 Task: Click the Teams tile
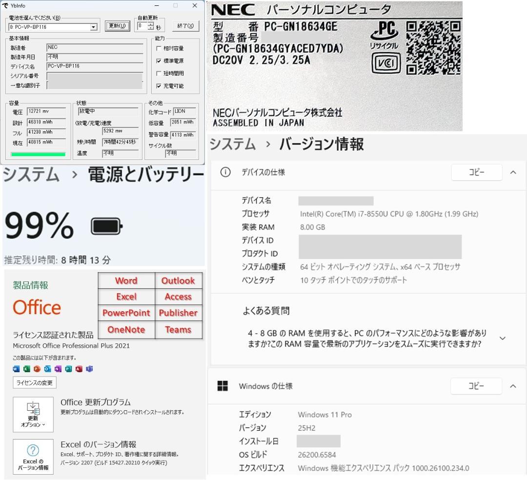pyautogui.click(x=178, y=329)
